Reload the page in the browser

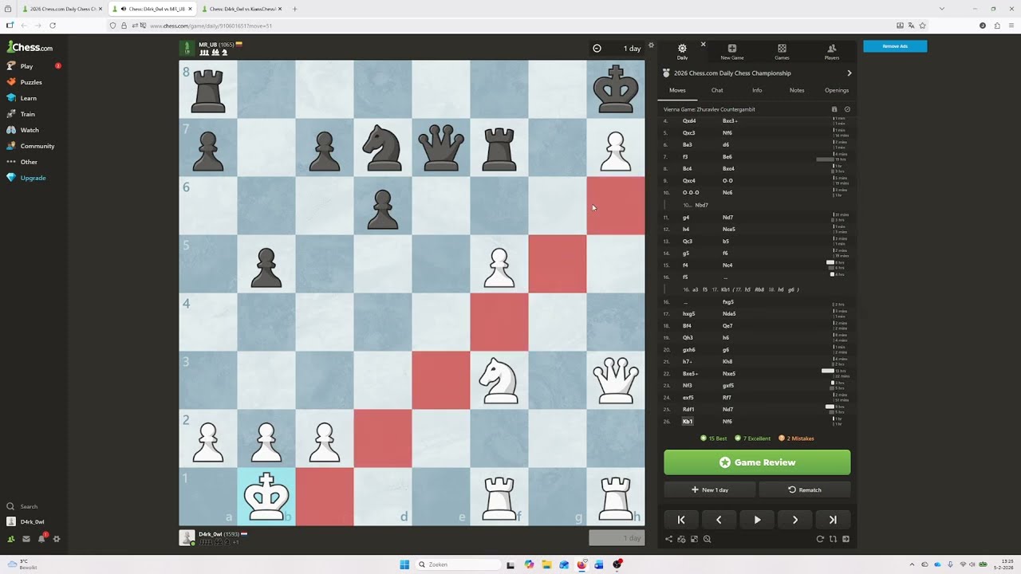(x=53, y=26)
